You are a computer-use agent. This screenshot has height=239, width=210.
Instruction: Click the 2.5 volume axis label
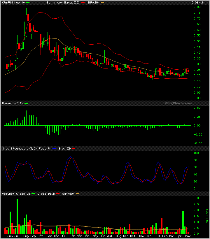196,204
